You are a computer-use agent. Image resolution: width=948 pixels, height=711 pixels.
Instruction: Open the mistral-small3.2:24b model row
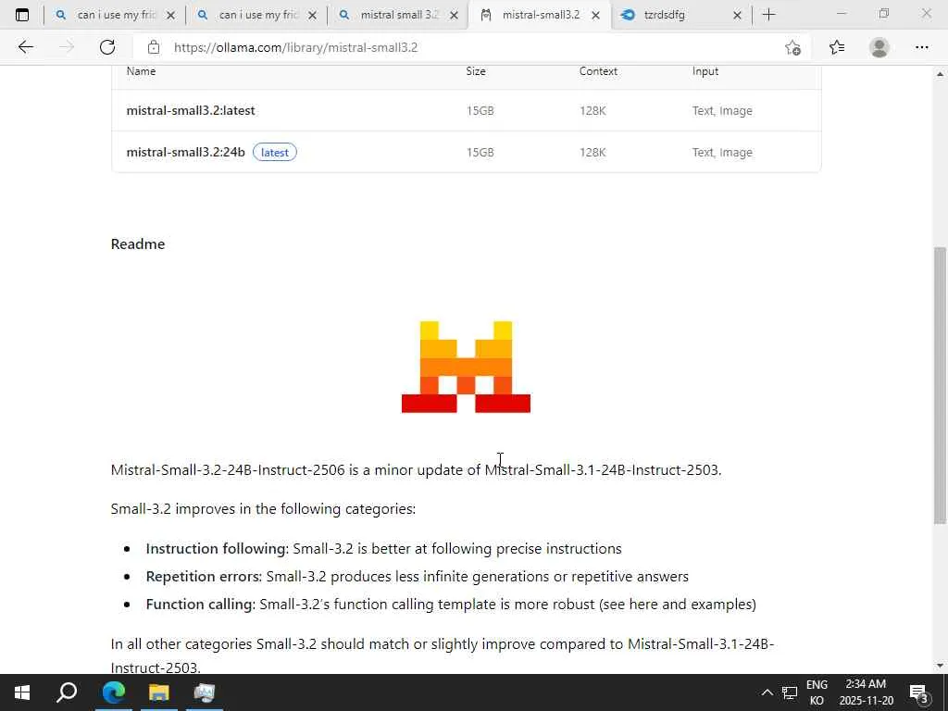coord(467,153)
